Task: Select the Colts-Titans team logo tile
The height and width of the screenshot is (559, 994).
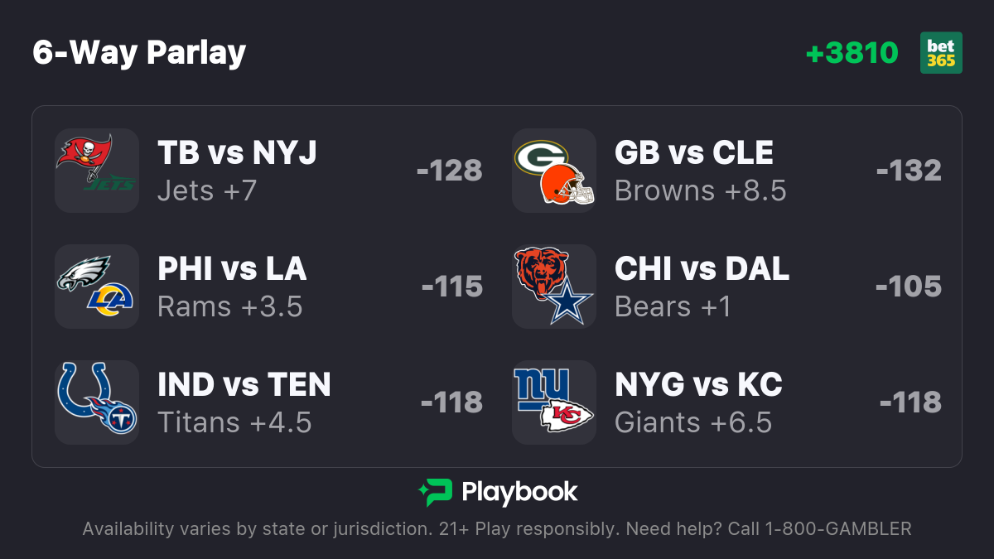Action: point(97,402)
